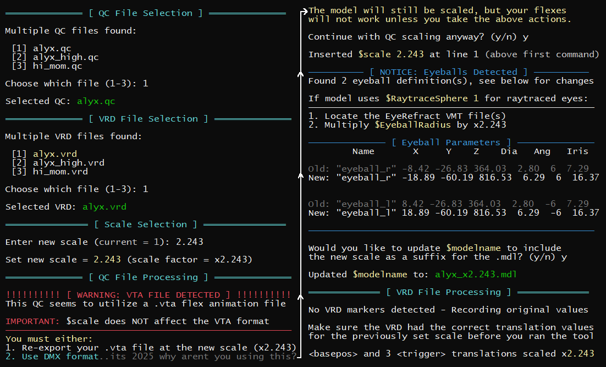
Task: Click the "Multiple QC files found:" line
Action: (x=71, y=31)
